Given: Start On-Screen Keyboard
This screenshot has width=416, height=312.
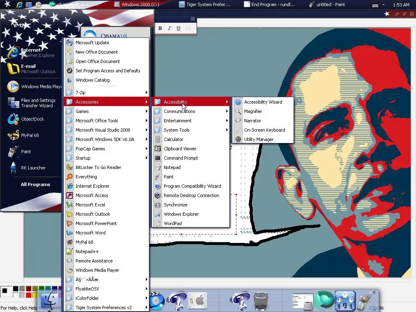Looking at the screenshot, I should pos(263,130).
